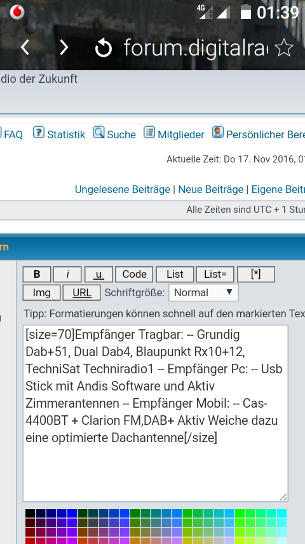Click the Persönlicher Bereich avatar icon
The image size is (305, 544).
218,132
